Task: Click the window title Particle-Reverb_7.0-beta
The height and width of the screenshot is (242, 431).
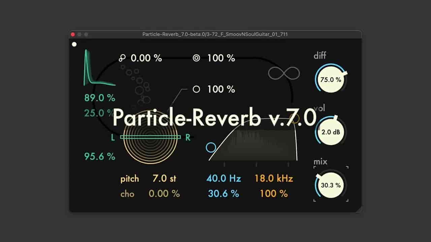Action: point(215,34)
